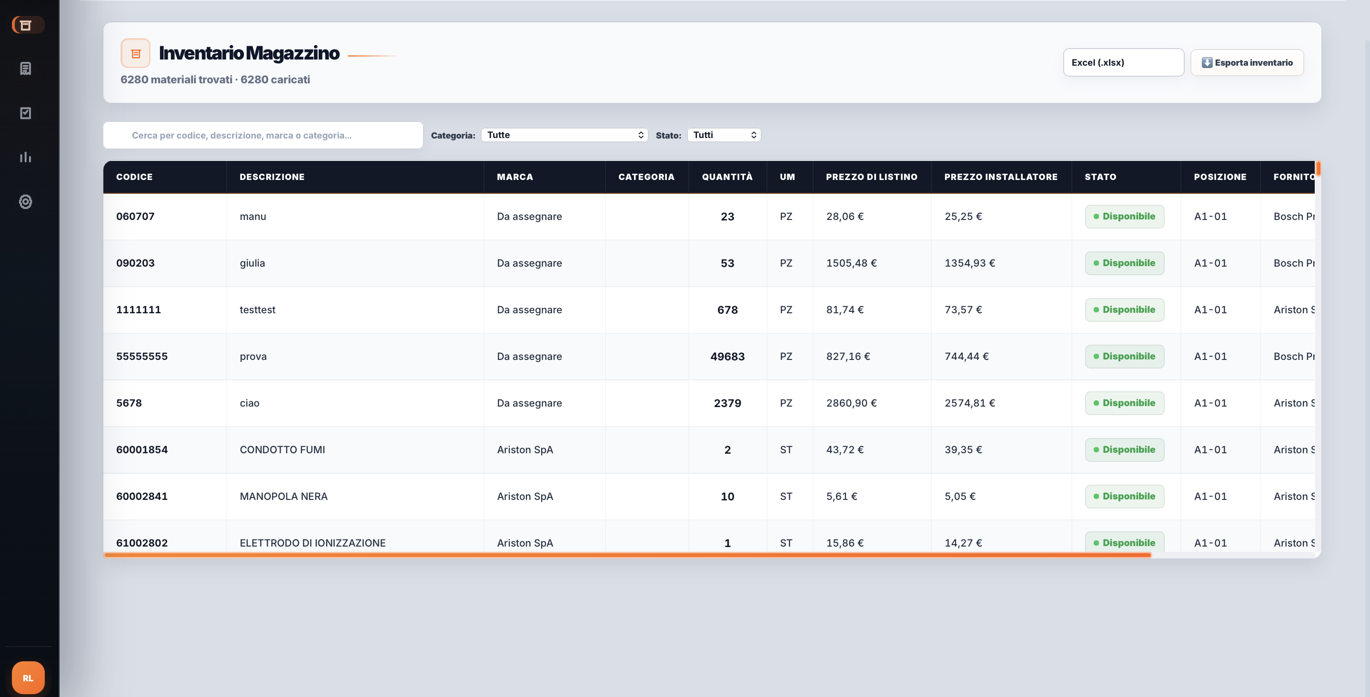Click quantity 49683 cell
Viewport: 1370px width, 697px height.
pyautogui.click(x=727, y=356)
